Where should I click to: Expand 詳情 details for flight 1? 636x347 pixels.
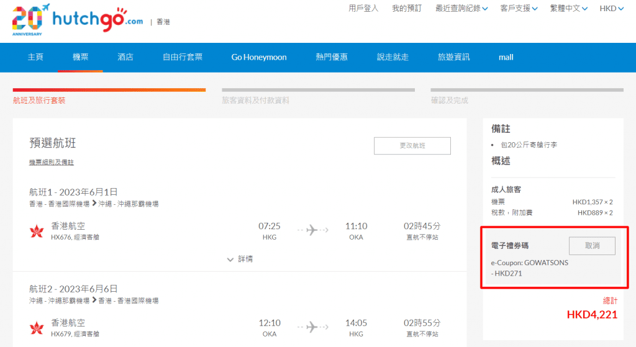pyautogui.click(x=239, y=259)
